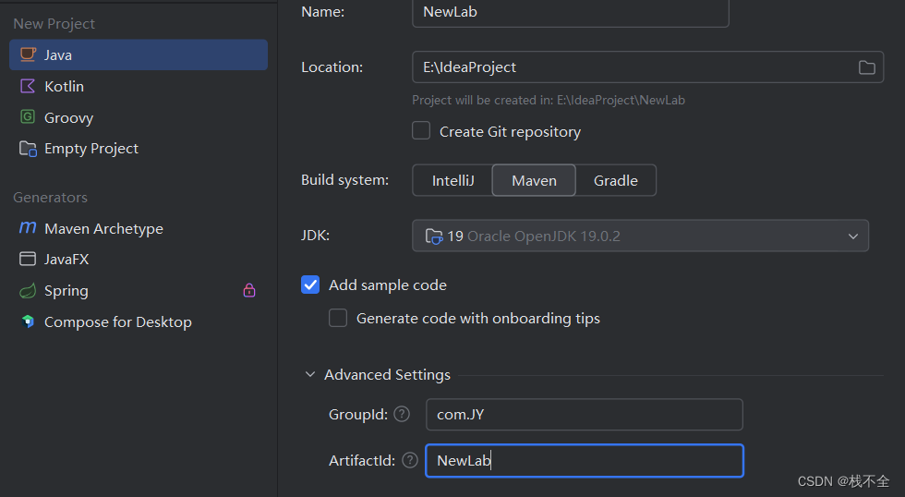Click the GroupId input field

[x=584, y=415]
